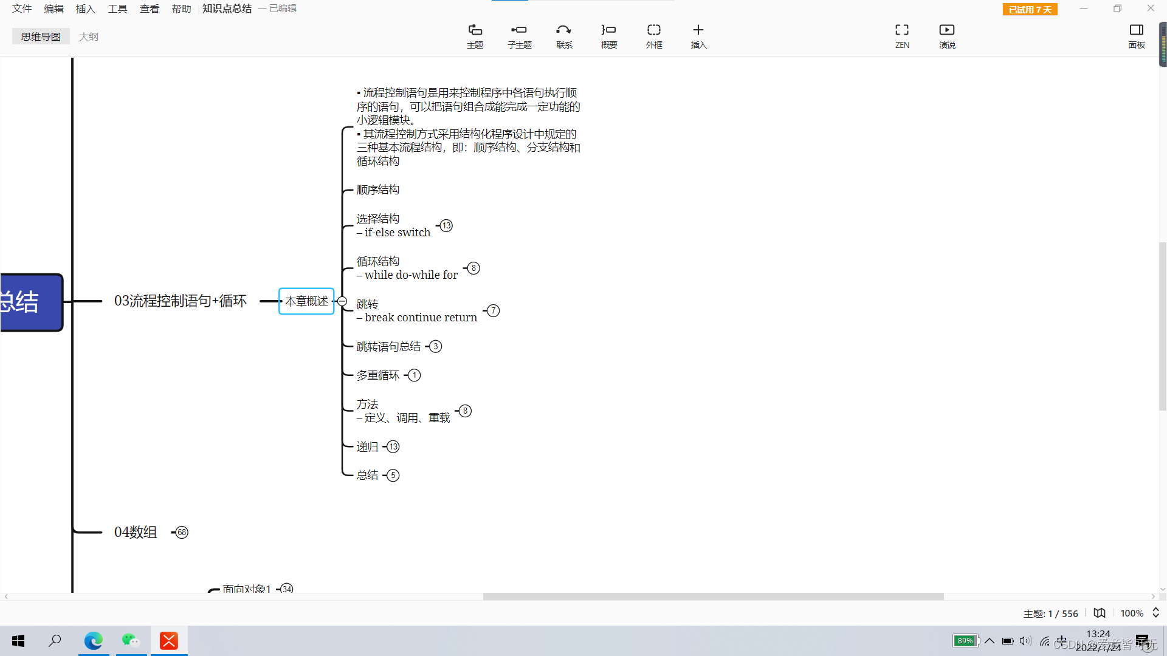1167x656 pixels.
Task: Open Windows Start menu
Action: click(x=18, y=641)
